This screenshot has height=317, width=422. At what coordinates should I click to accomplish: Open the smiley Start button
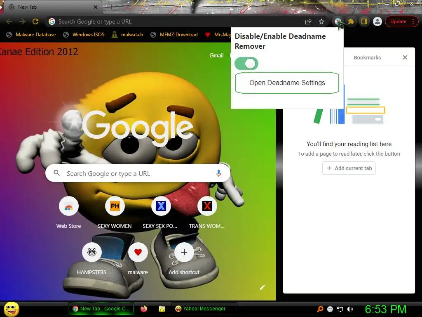[x=11, y=309]
